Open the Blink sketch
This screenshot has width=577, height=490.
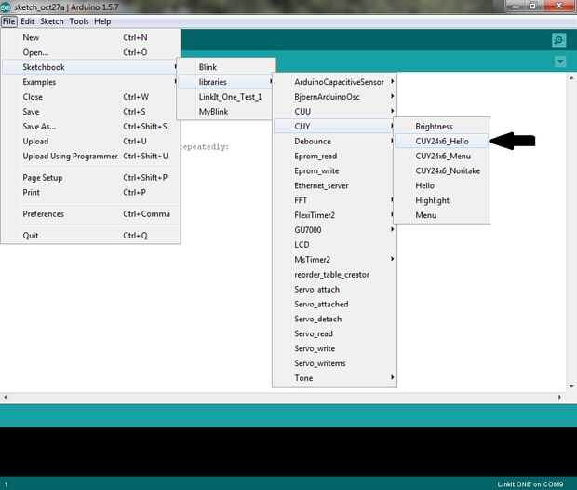226,67
